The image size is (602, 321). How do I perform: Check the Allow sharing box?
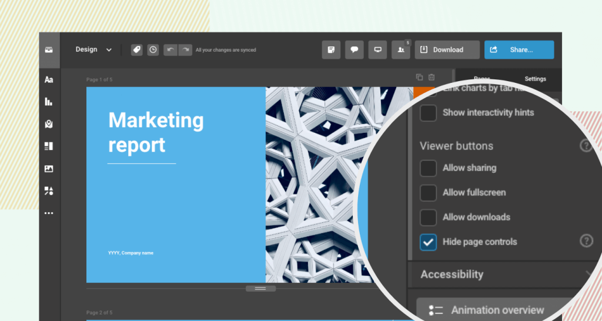click(428, 168)
